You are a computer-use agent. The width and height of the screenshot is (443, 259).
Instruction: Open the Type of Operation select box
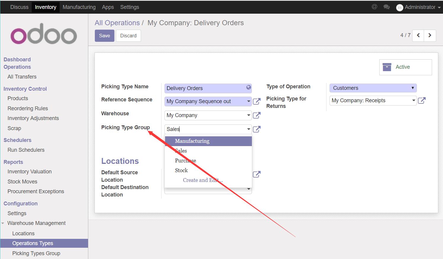coord(373,88)
